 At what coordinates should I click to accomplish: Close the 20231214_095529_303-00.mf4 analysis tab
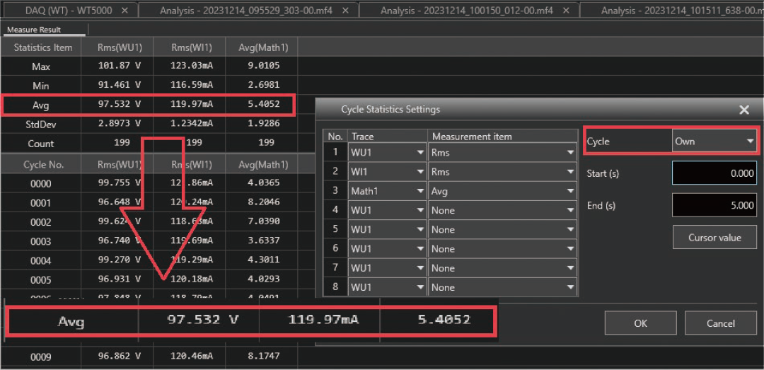point(345,10)
